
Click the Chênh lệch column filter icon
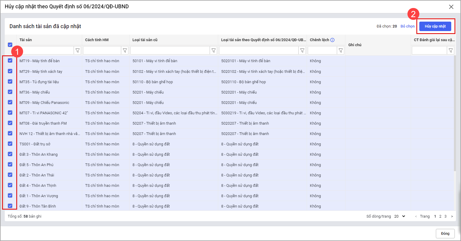click(341, 51)
